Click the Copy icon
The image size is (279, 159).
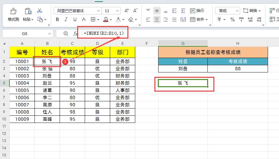(x=40, y=19)
